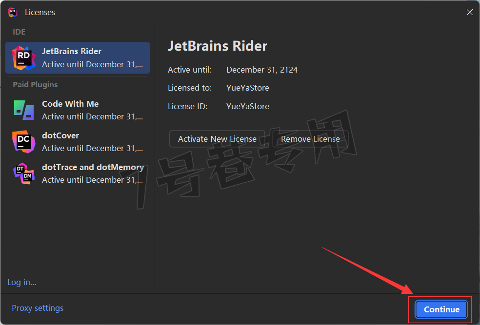Screen dimensions: 480x325
Task: Click the Licenses window title text
Action: 40,12
